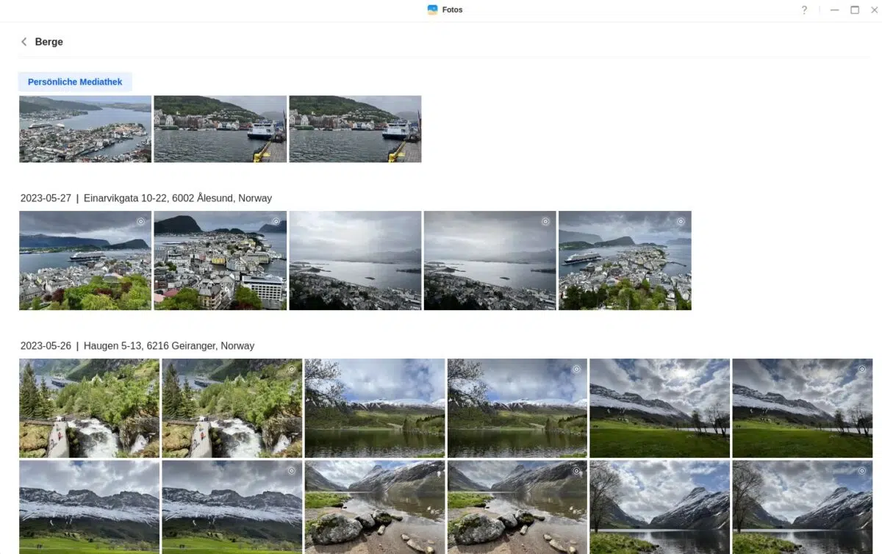Click the Berge album title
The image size is (882, 554).
pos(49,42)
